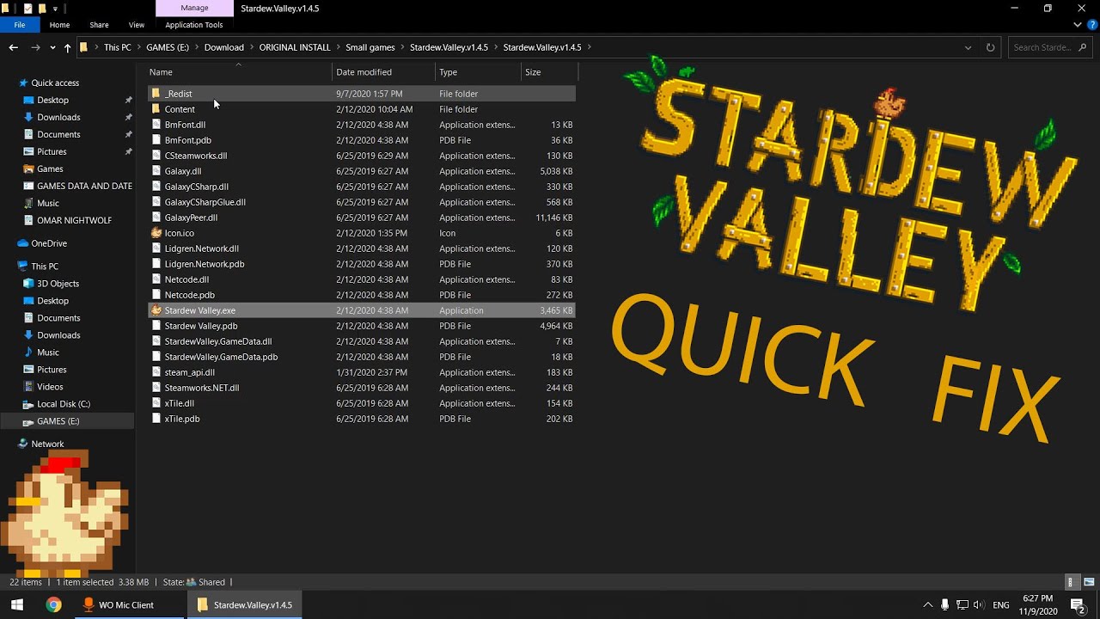Screen dimensions: 1100x619
Task: Open the _Redist folder icon
Action: tap(156, 94)
